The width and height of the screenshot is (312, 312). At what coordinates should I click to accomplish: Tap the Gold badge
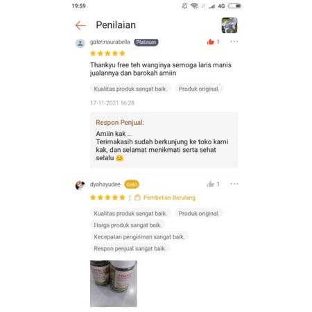132,184
